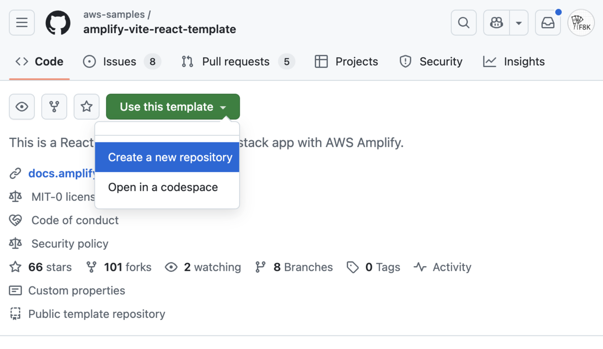Viewport: 603px width, 349px height.
Task: Toggle watch with the eye button
Action: pyautogui.click(x=22, y=106)
